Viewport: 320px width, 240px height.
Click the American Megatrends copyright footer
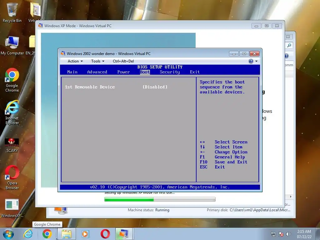[160, 187]
